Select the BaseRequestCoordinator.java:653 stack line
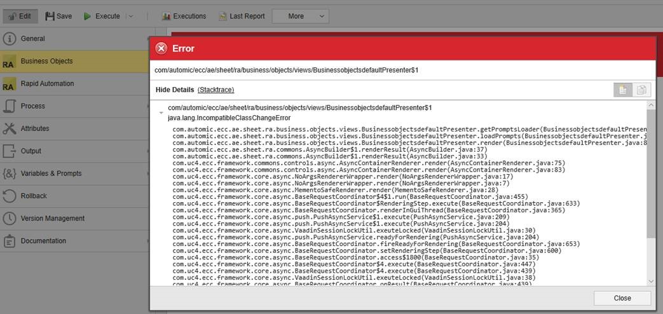663x314 pixels. (x=376, y=244)
